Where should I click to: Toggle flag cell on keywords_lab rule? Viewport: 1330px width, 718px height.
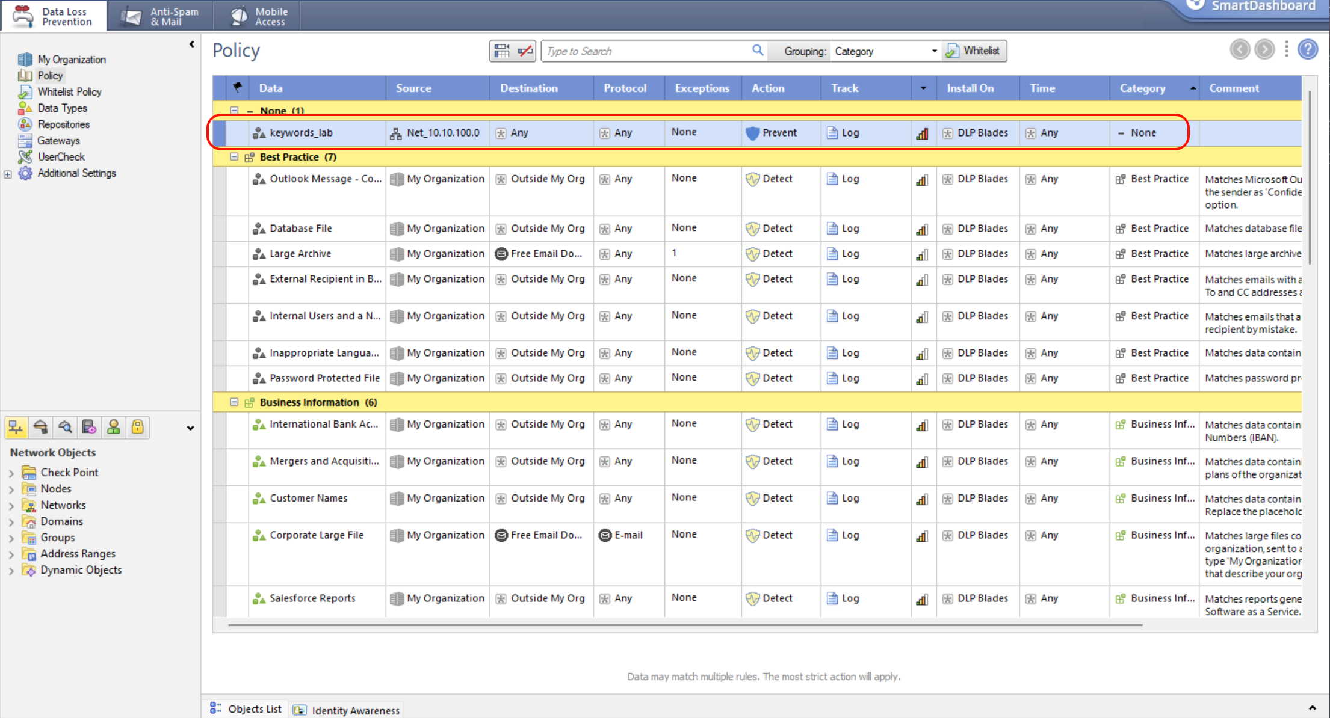237,133
